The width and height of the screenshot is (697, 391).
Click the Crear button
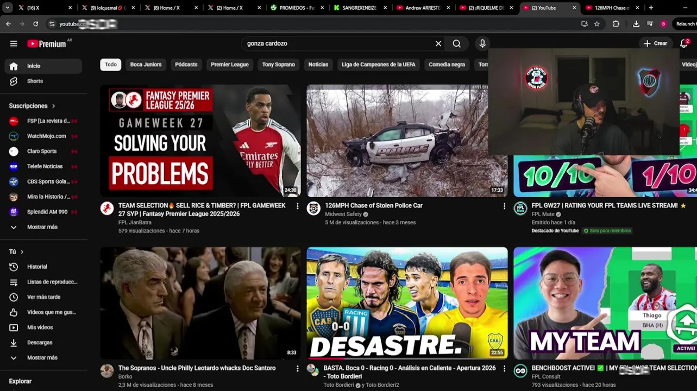[655, 43]
